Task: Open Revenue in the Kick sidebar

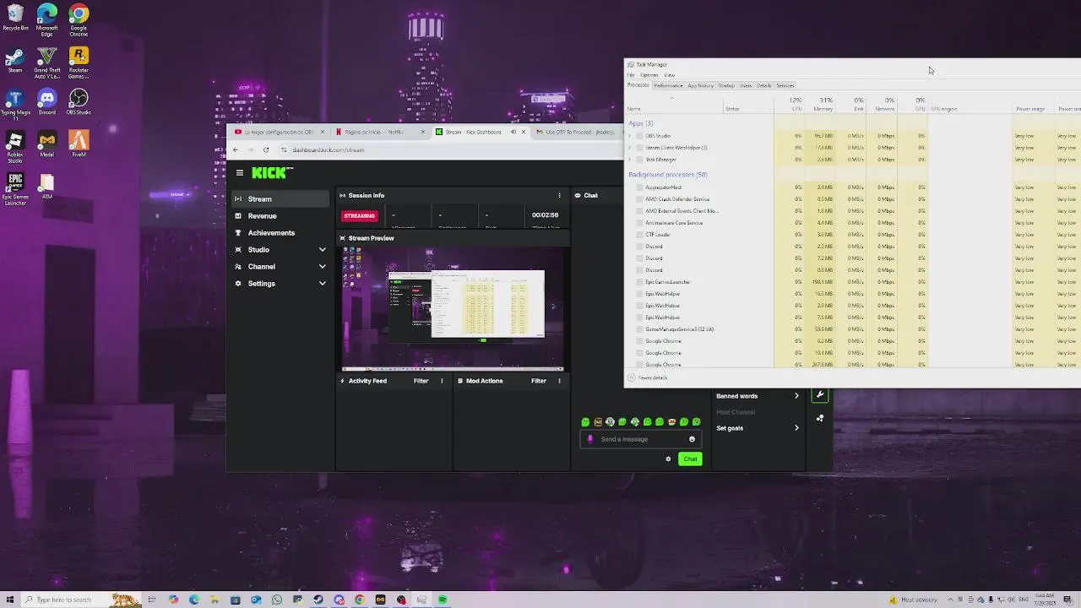Action: coord(280,216)
